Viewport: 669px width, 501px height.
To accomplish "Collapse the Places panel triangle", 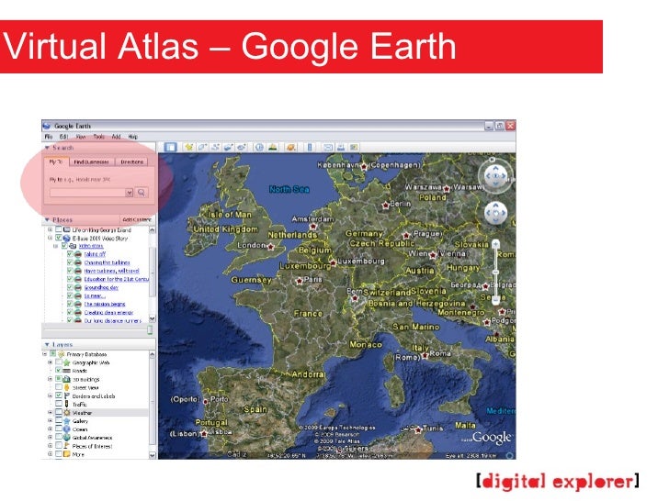I will click(x=47, y=220).
